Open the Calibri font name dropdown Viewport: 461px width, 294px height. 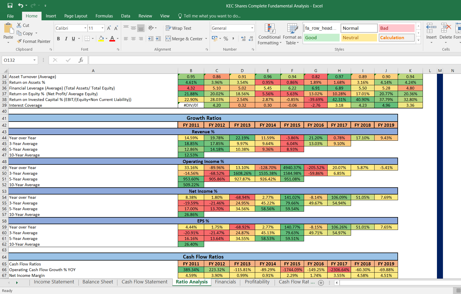(85, 28)
